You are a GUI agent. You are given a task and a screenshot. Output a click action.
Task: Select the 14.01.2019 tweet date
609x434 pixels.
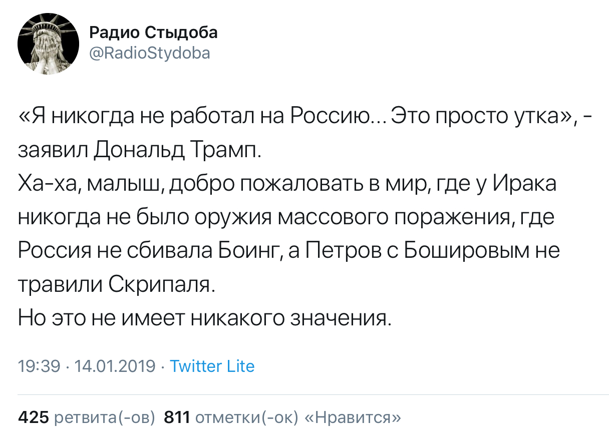[115, 366]
